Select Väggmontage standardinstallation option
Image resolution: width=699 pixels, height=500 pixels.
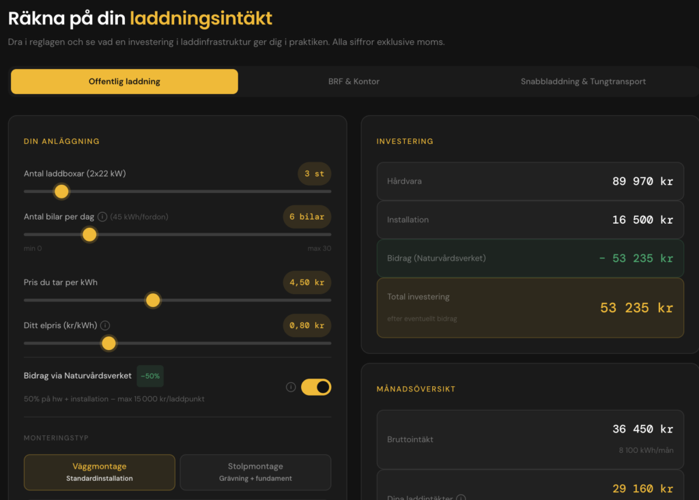point(99,472)
